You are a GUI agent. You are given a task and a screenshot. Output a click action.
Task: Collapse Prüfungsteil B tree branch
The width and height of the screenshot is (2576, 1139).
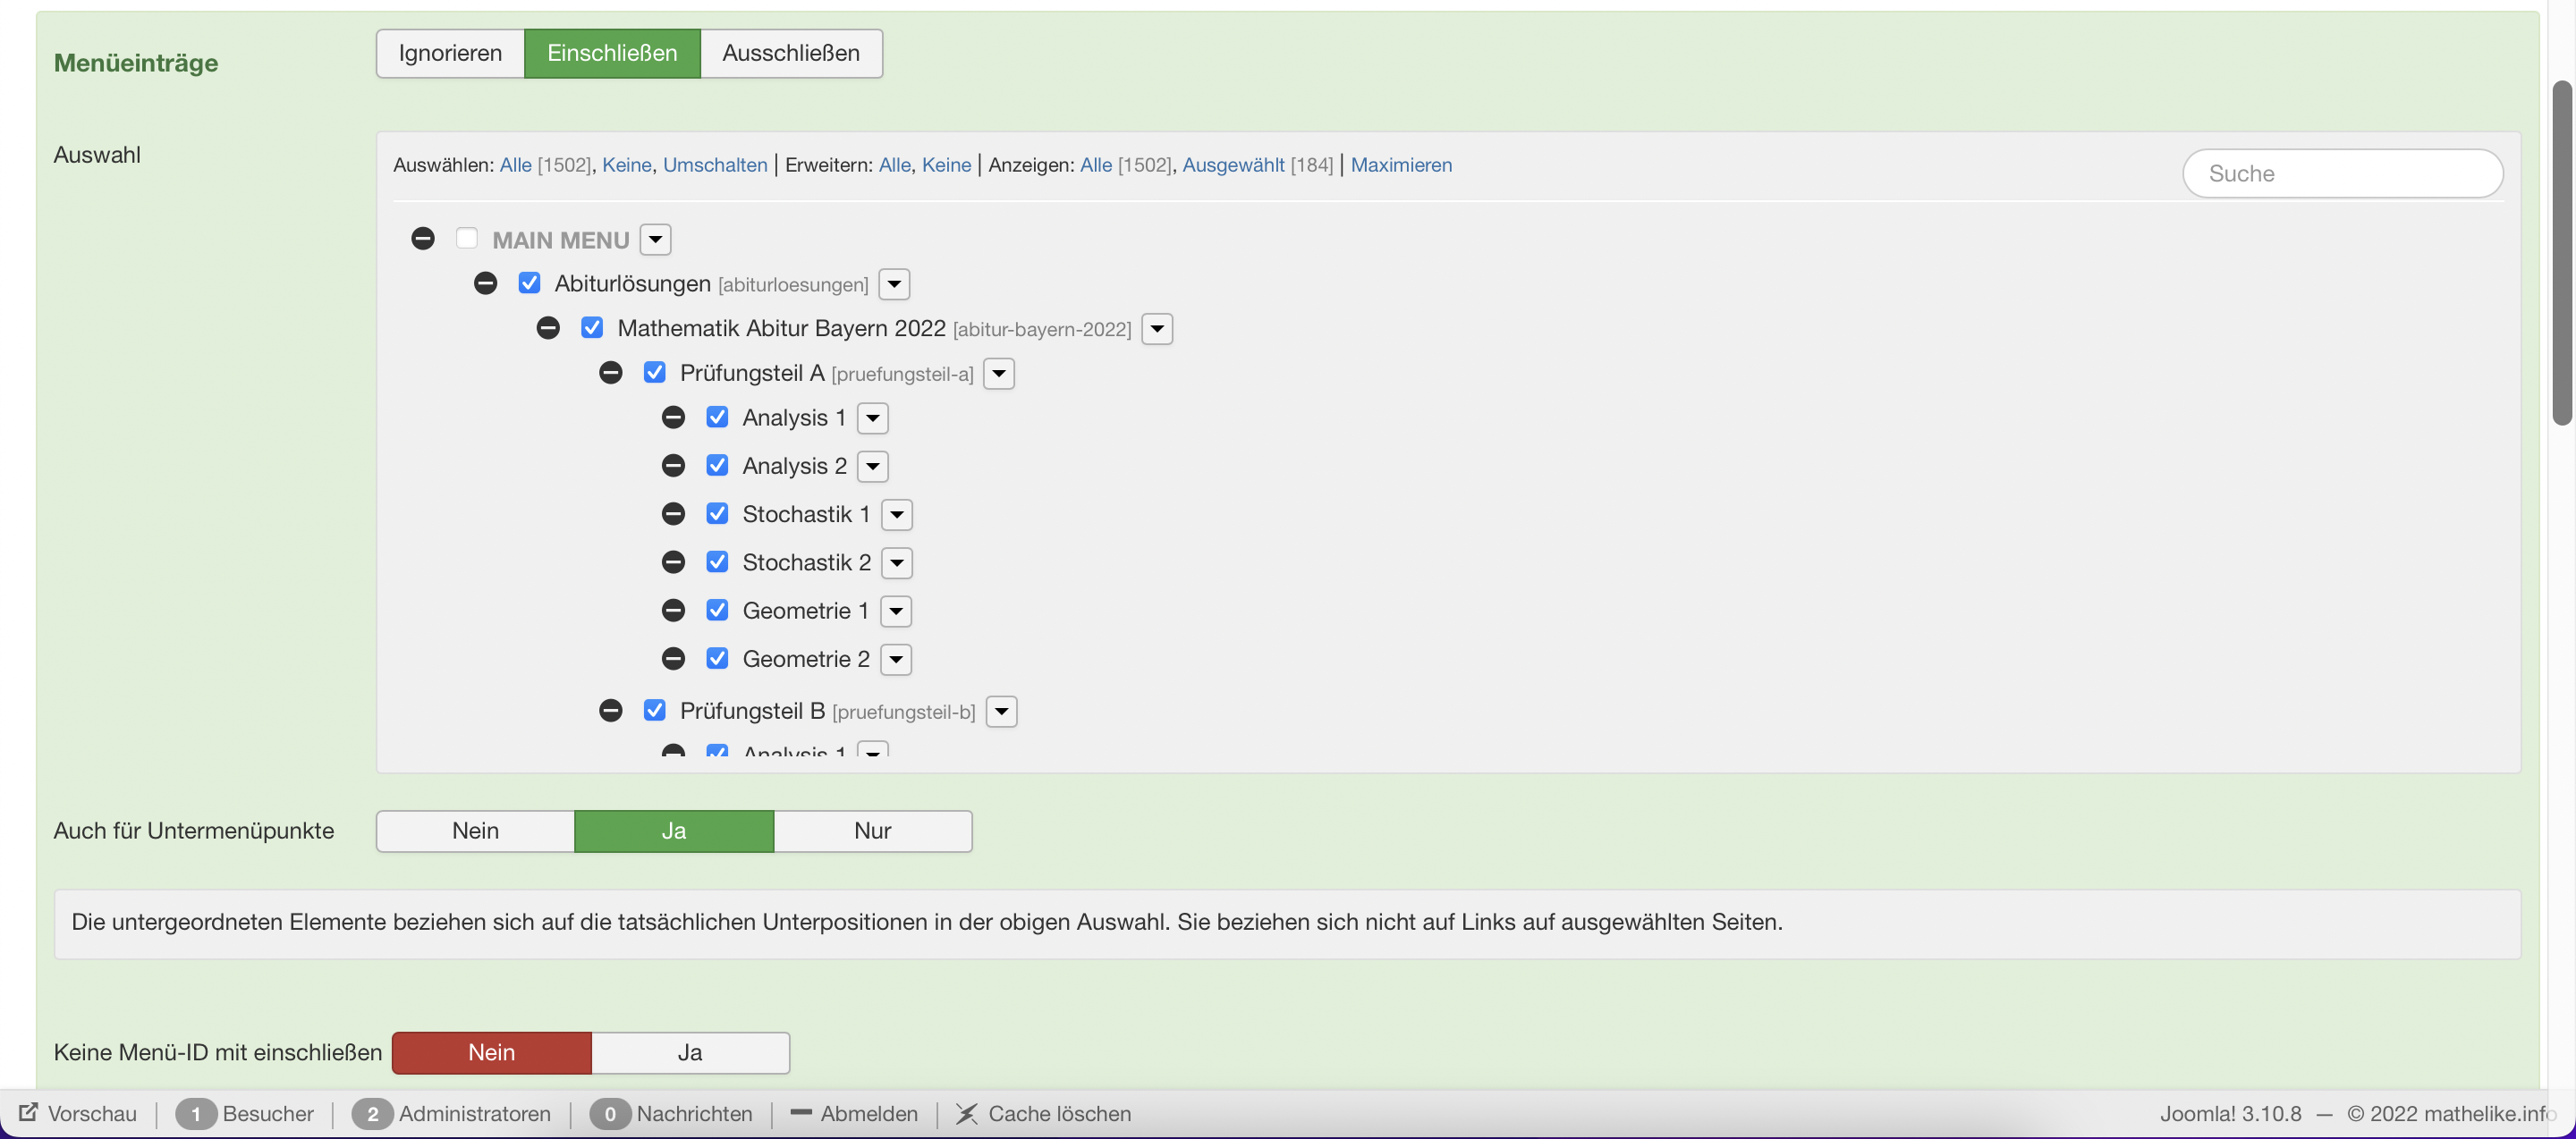click(611, 711)
